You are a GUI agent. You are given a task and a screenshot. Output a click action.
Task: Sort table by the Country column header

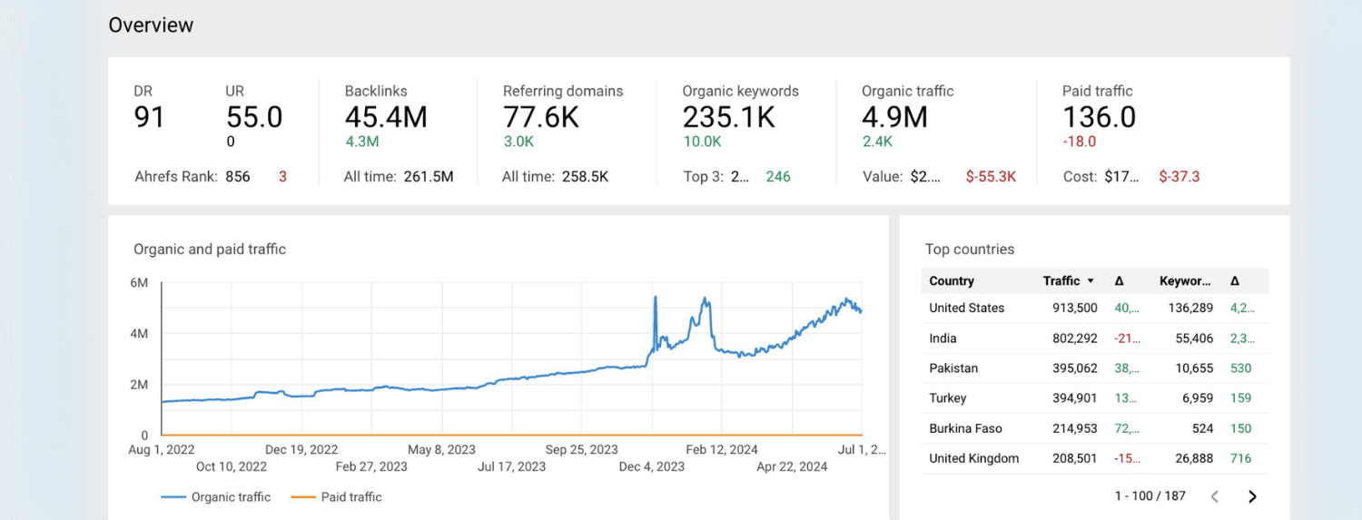(x=951, y=281)
